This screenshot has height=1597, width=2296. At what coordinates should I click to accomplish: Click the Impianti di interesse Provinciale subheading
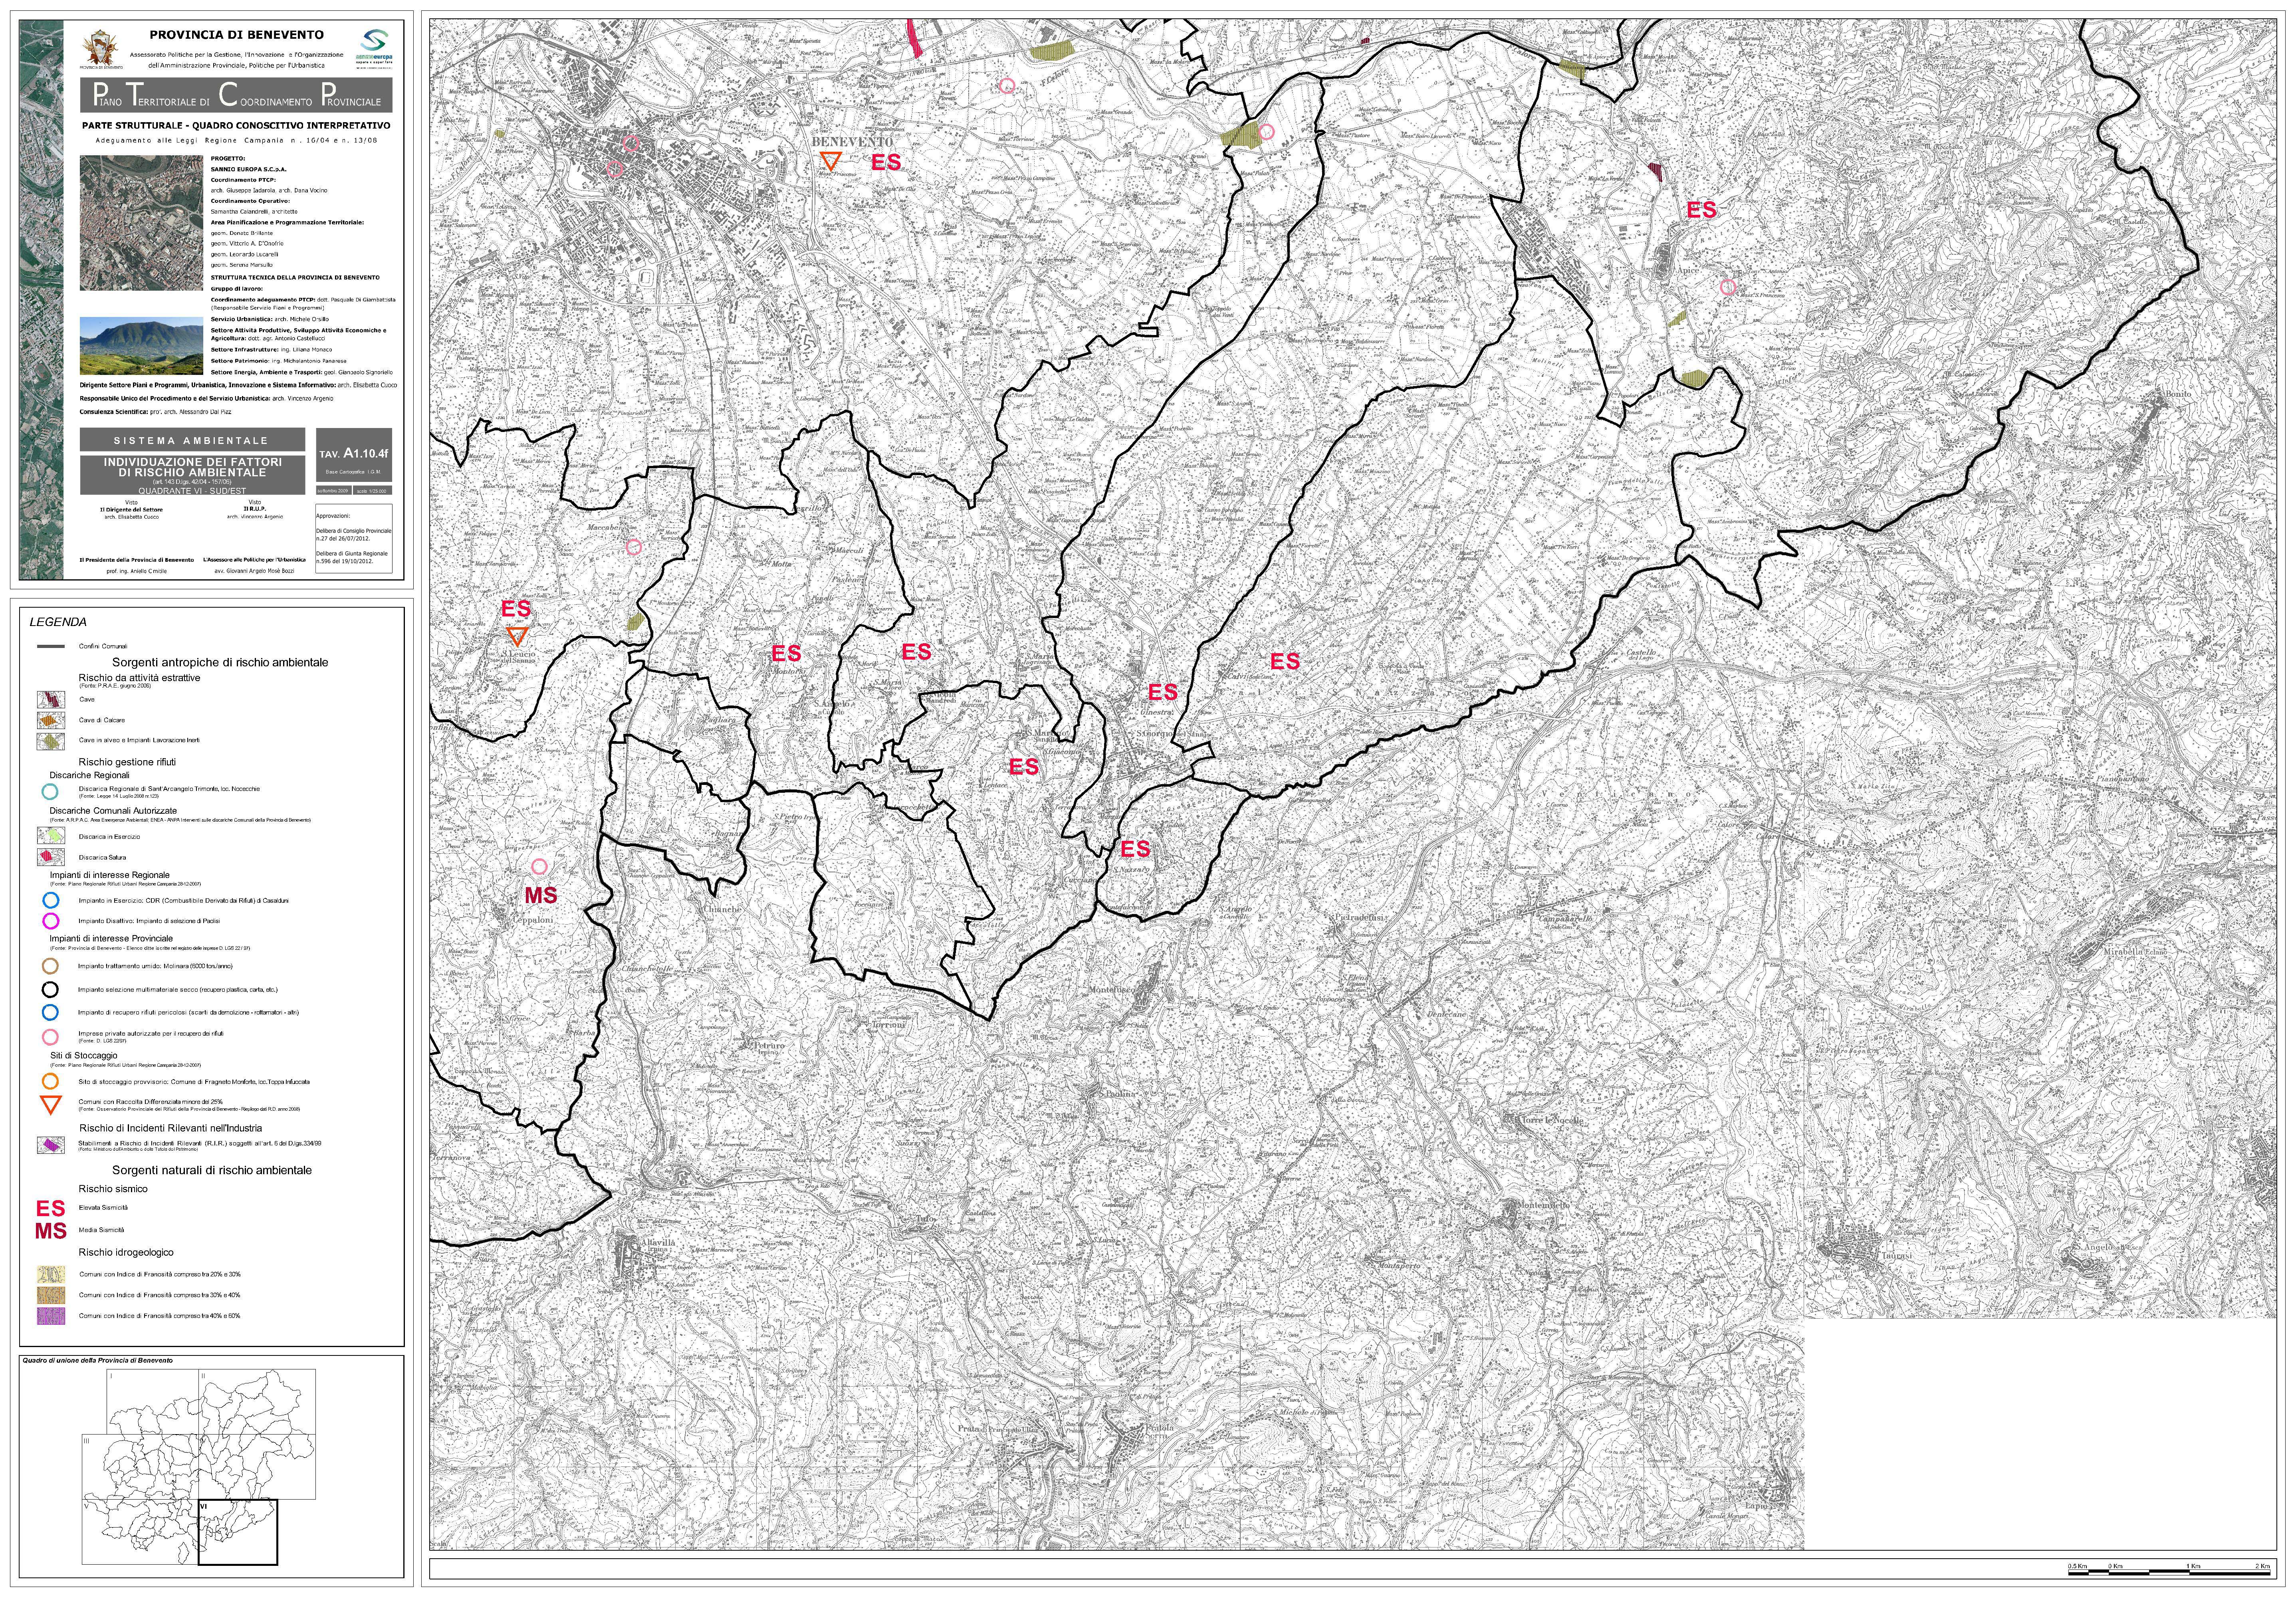point(111,939)
